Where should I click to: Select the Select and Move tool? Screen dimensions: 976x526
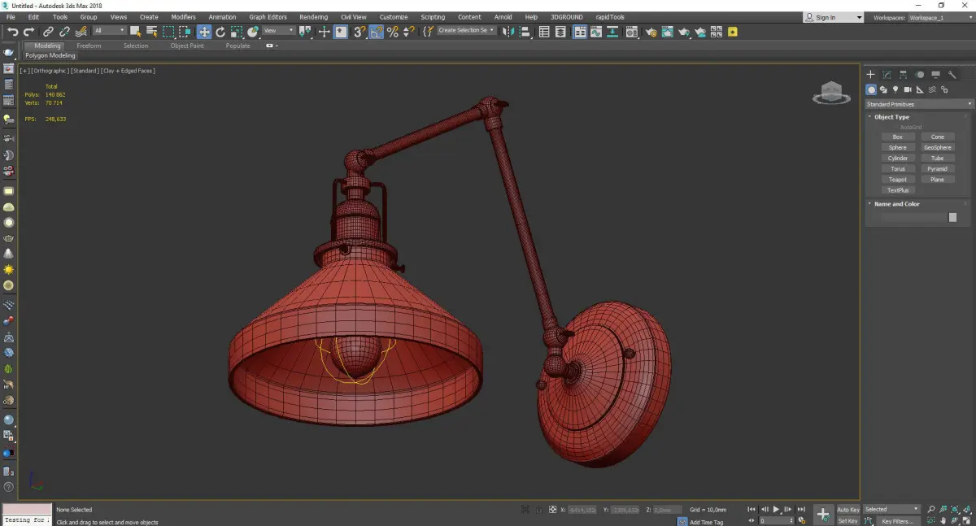203,32
